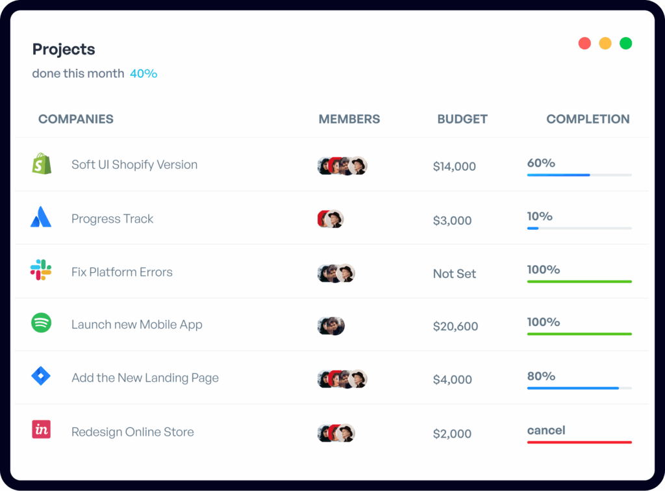This screenshot has height=491, width=665.
Task: Click the yellow window dot
Action: (605, 44)
